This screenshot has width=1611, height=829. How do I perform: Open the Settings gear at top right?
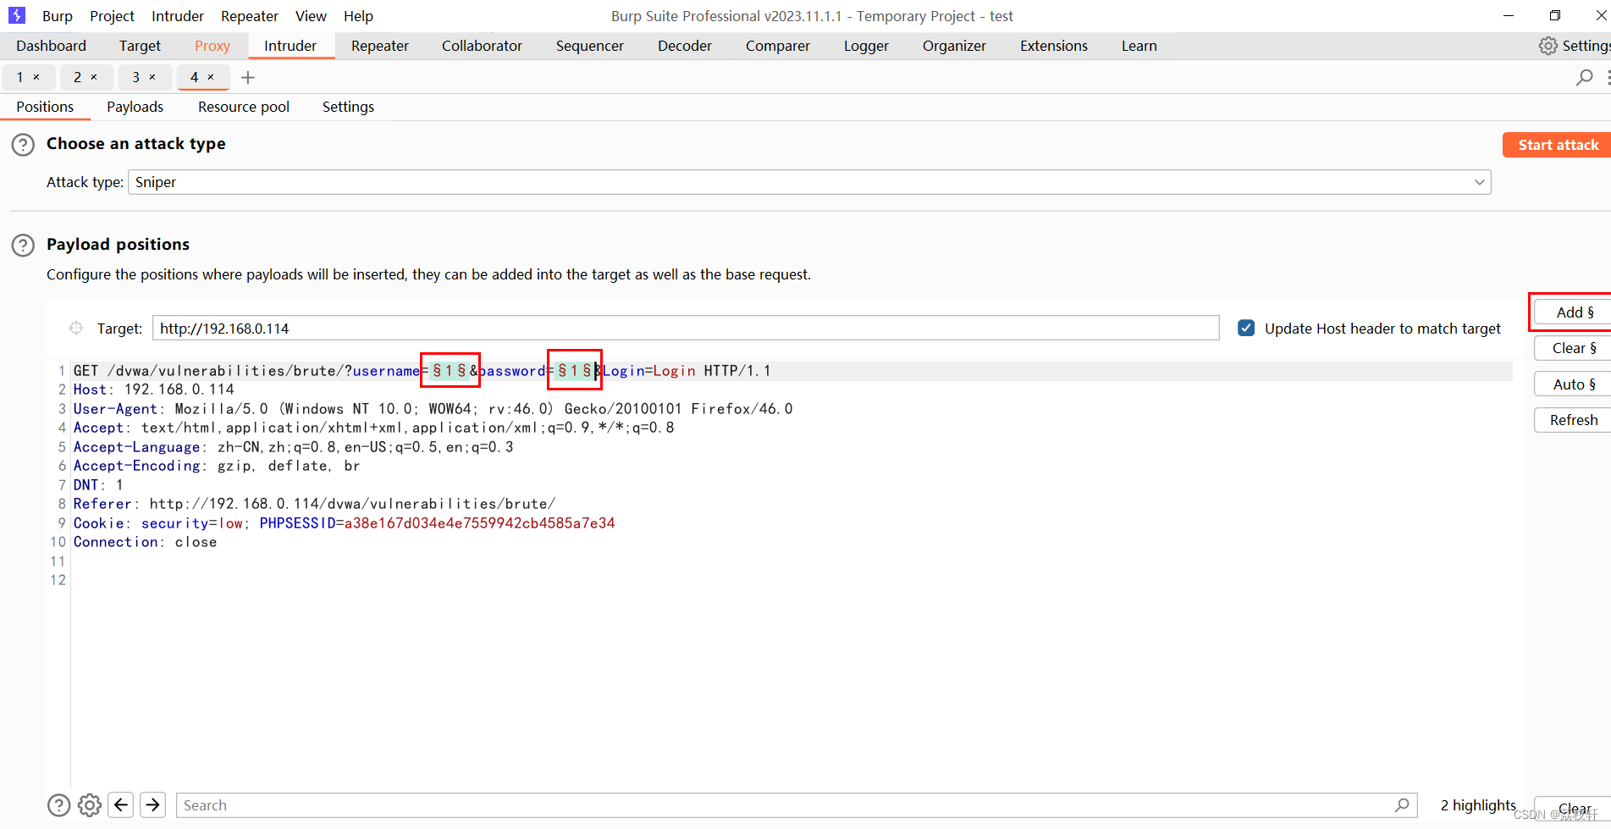[1548, 46]
